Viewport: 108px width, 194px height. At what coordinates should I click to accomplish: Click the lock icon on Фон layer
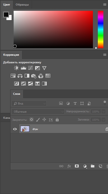[107, 129]
